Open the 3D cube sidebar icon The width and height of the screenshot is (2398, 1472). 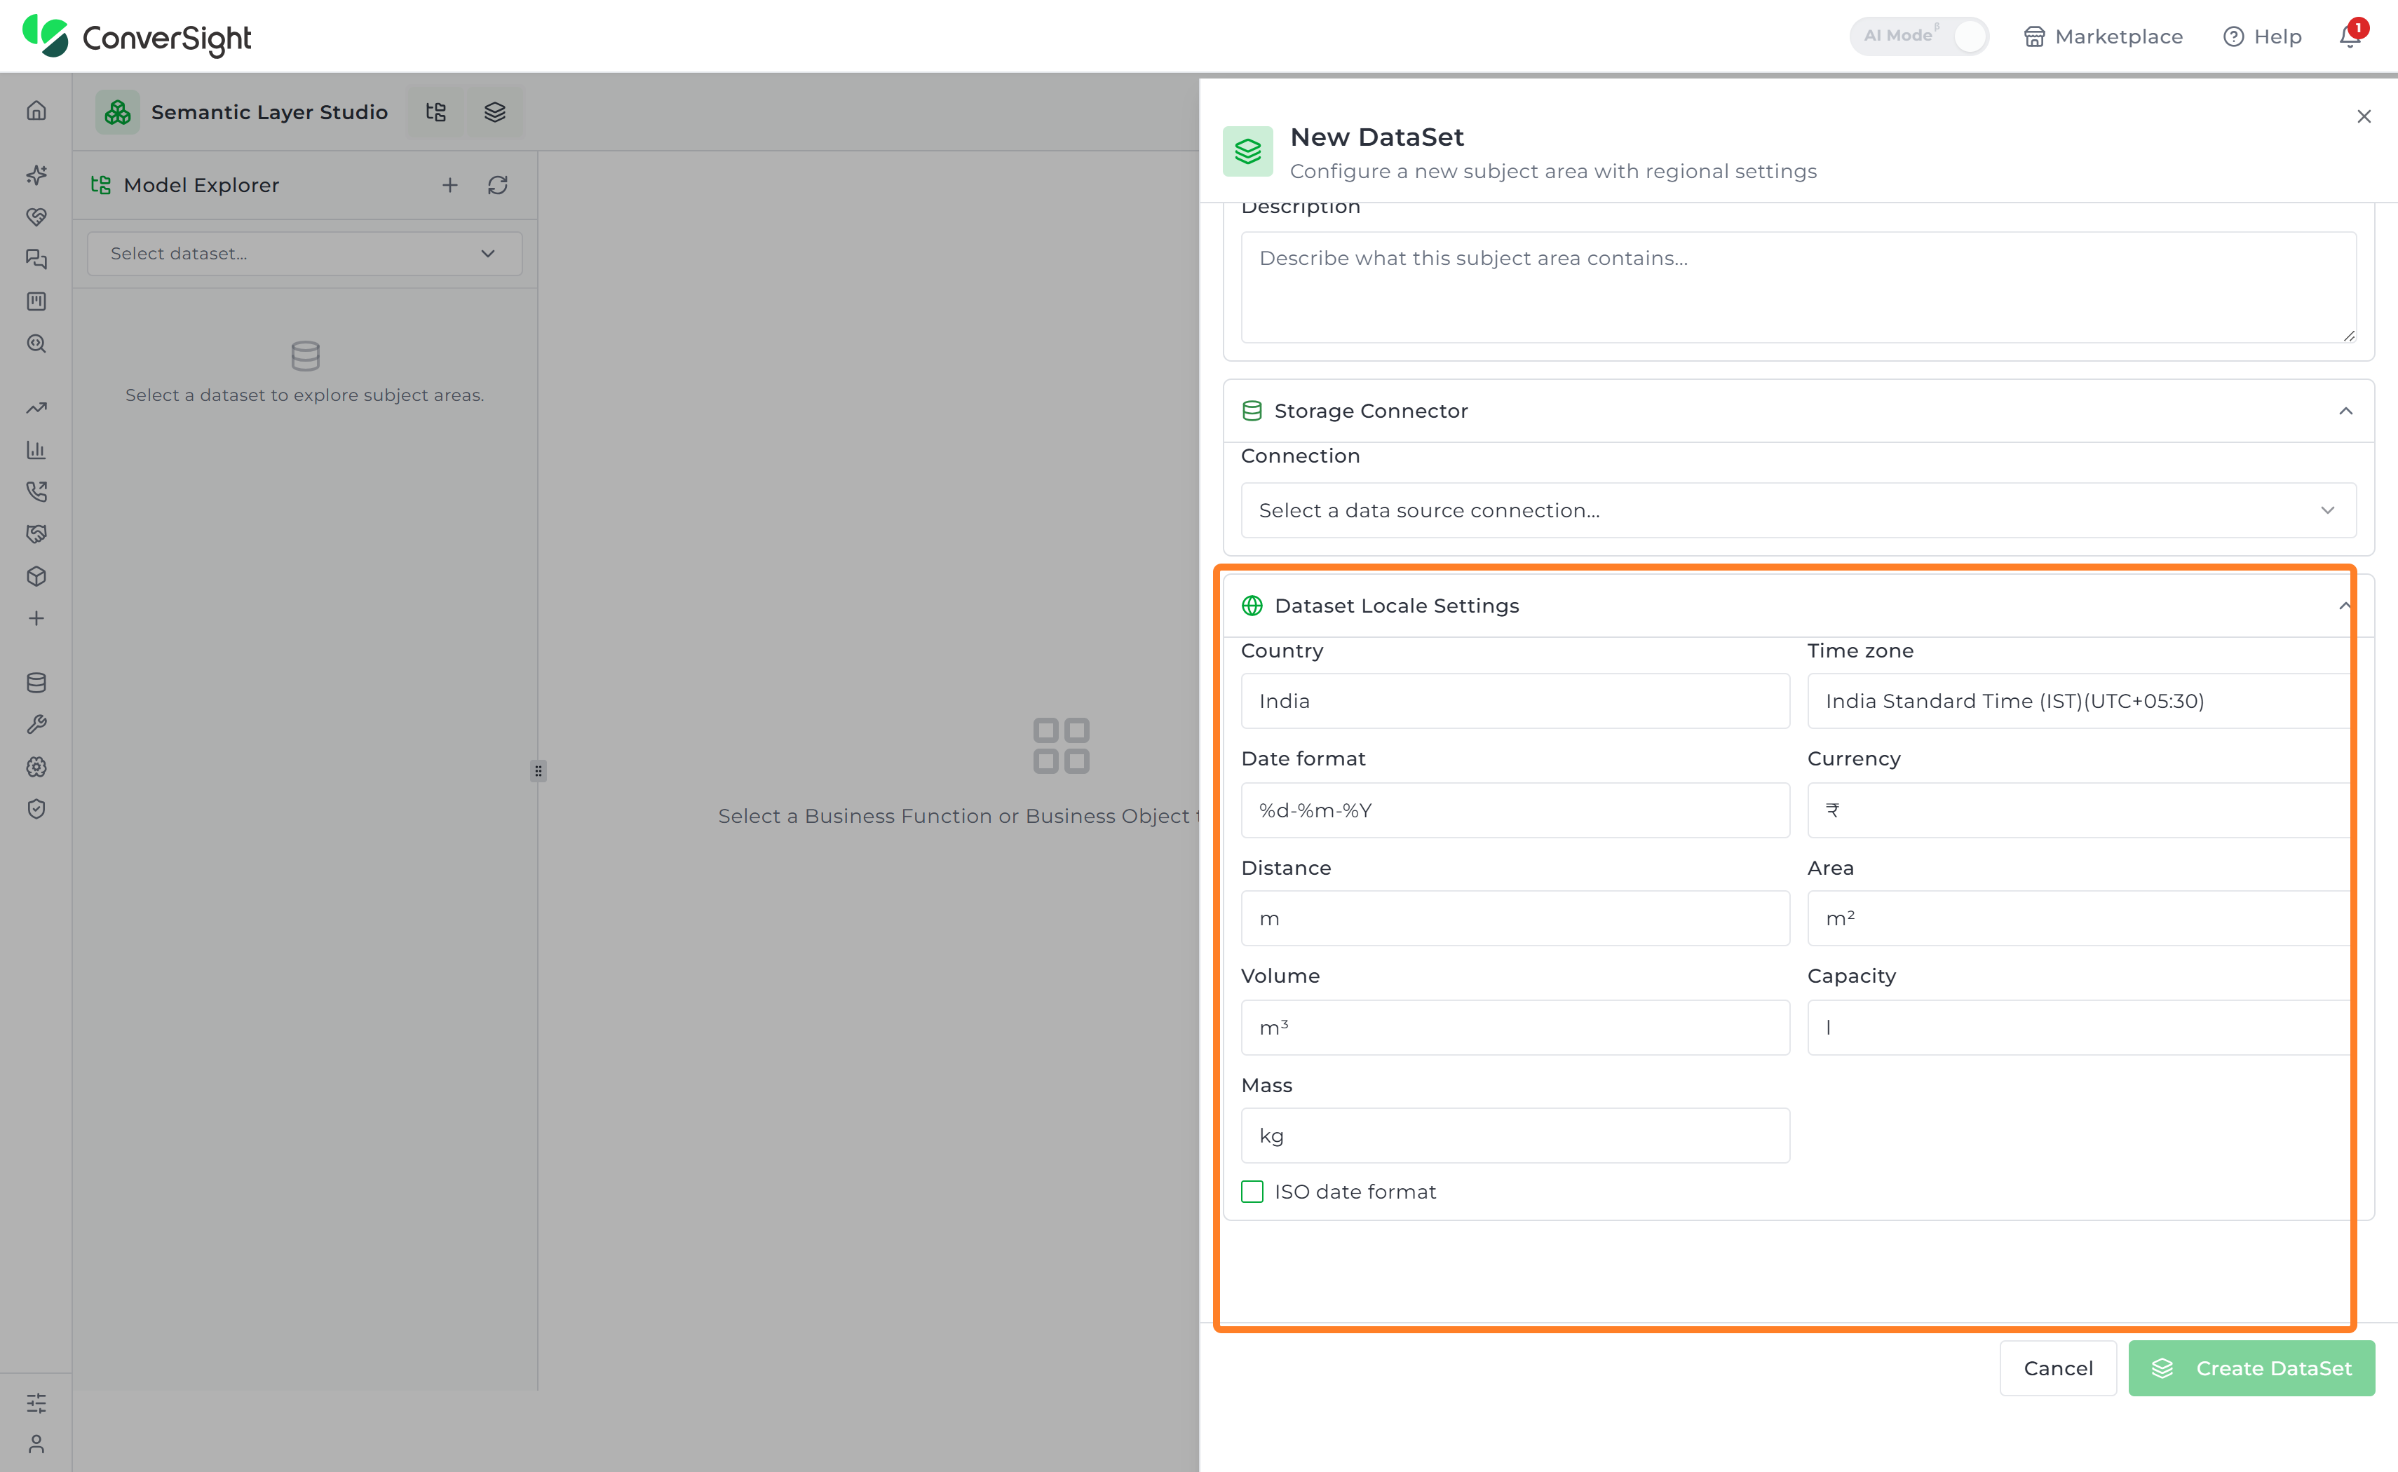(x=36, y=576)
